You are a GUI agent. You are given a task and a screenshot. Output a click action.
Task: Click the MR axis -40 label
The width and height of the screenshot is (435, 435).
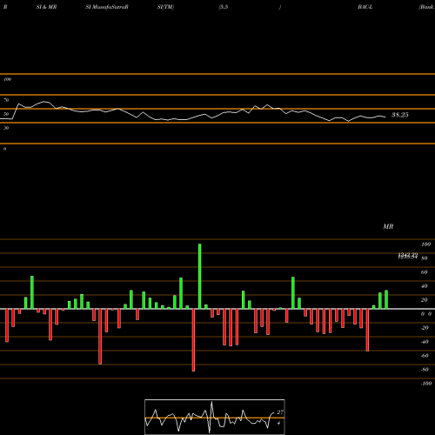(x=425, y=342)
